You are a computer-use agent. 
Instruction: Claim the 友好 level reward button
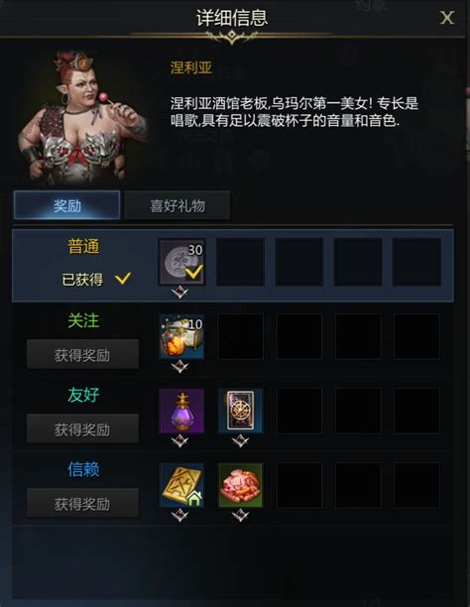pos(82,428)
